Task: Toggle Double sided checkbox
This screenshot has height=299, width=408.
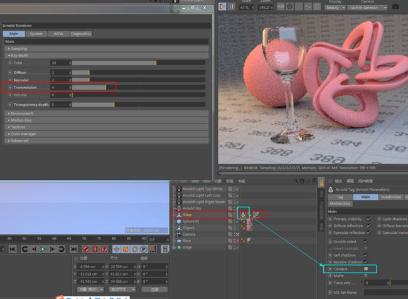Action: point(366,241)
